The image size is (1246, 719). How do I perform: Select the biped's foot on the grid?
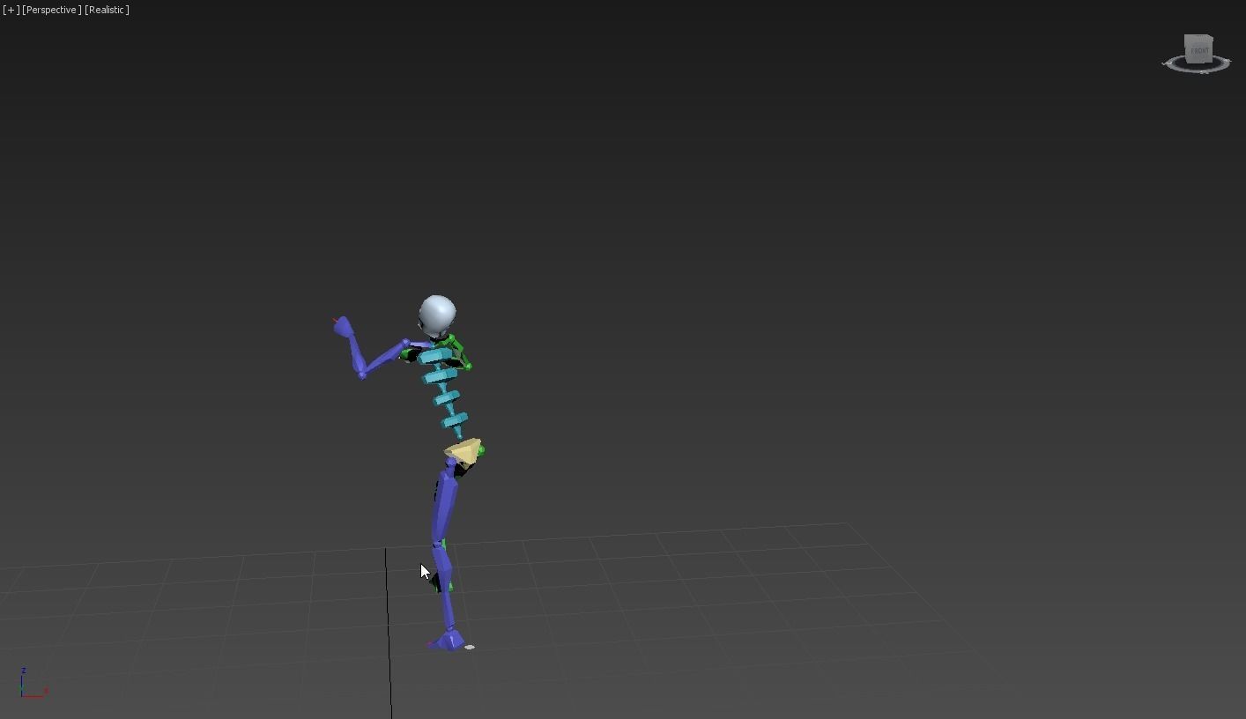coord(449,641)
